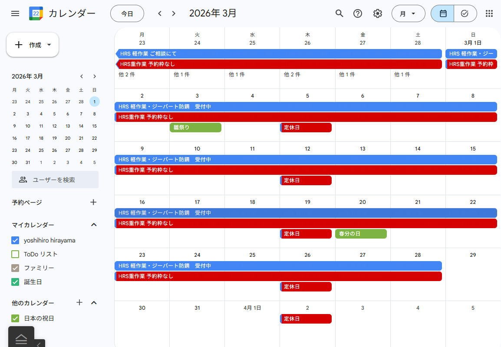Open the 春分の日 holiday event

(360, 234)
